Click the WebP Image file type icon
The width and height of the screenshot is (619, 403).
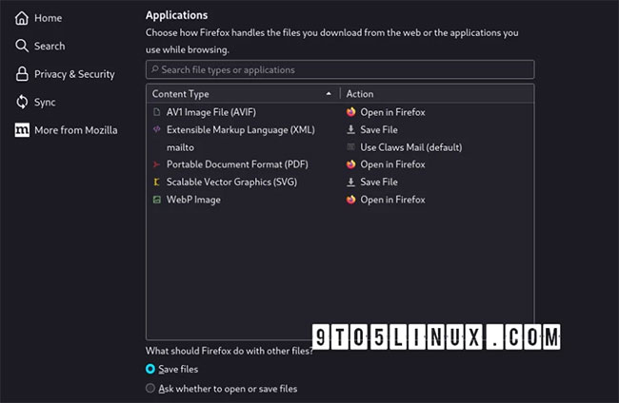tap(157, 200)
